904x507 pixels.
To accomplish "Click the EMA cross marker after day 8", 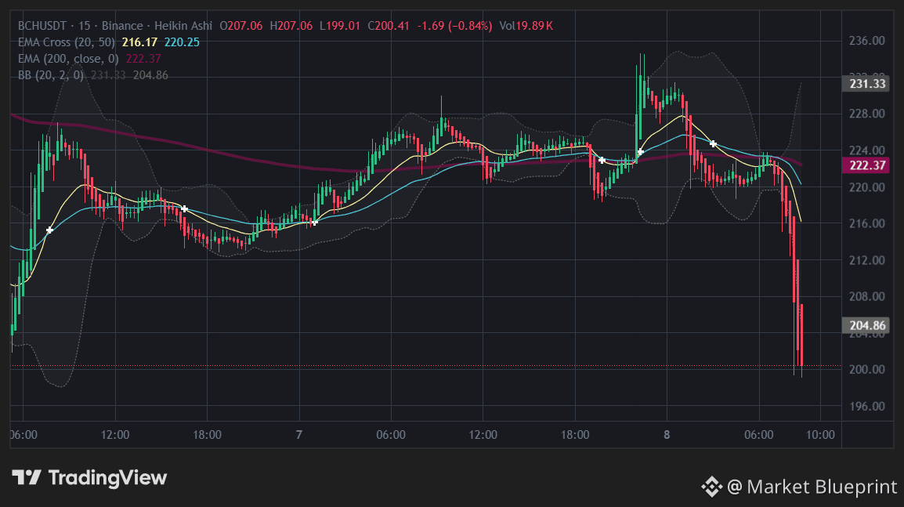I will pyautogui.click(x=713, y=143).
